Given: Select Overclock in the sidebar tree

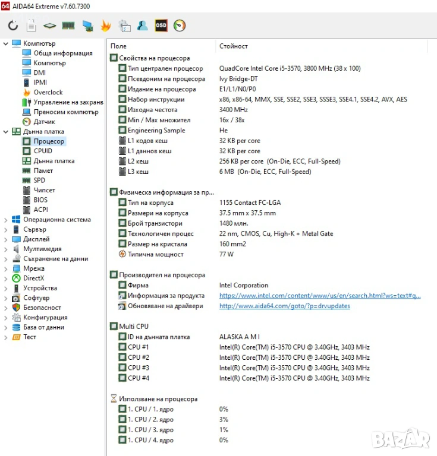Looking at the screenshot, I should pos(48,93).
